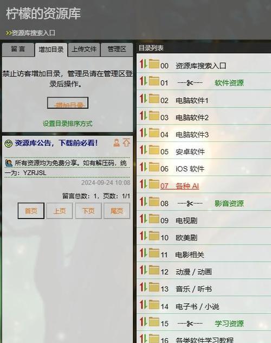Click sort arrows icon for 08 影音资源

coord(144,201)
